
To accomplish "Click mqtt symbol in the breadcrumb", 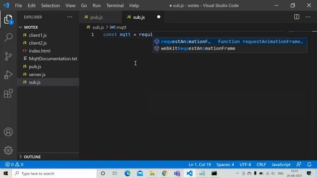I will (118, 27).
